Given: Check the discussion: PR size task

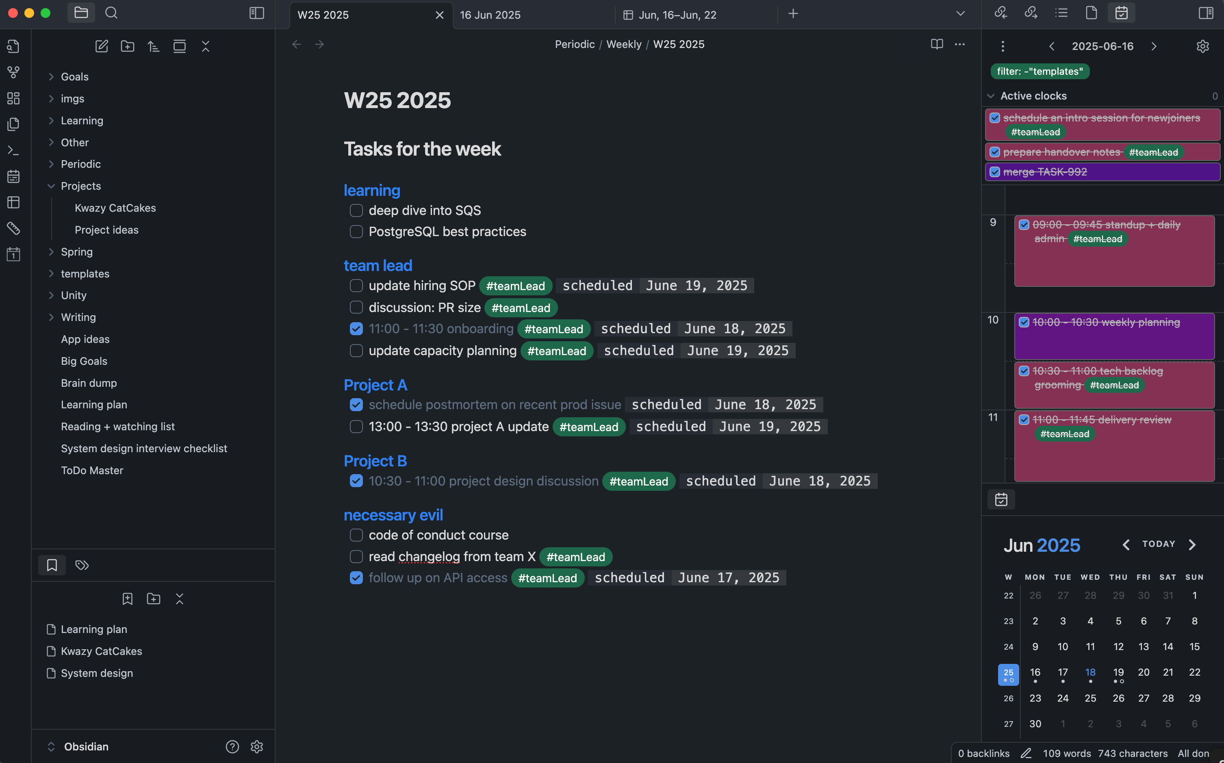Looking at the screenshot, I should (x=356, y=307).
